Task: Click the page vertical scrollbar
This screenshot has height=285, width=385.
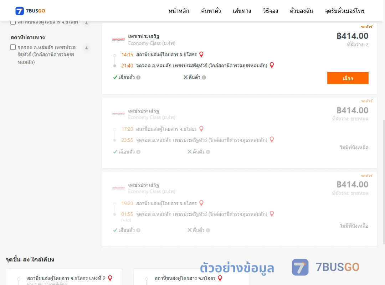Action: pos(384,182)
